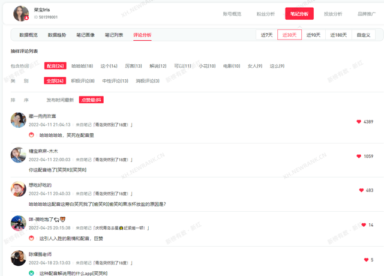Click heart icon with 4389 likes
This screenshot has height=276, width=384.
pyautogui.click(x=359, y=122)
